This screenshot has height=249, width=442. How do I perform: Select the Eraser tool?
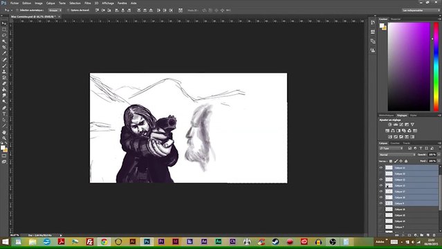[x=4, y=84]
